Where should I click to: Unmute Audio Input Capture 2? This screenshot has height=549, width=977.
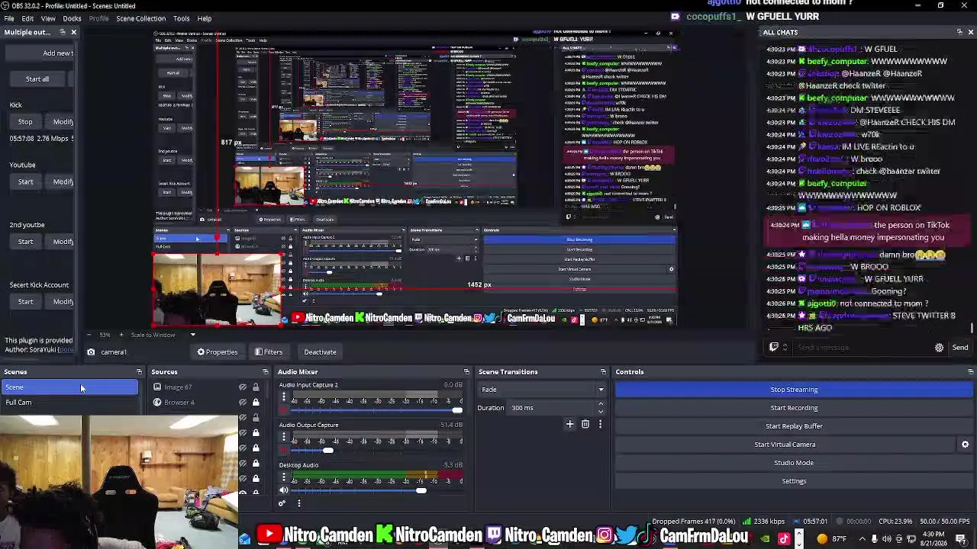[284, 410]
